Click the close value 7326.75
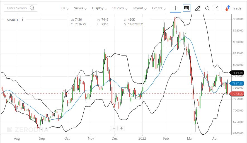The width and height of the screenshot is (247, 143). 81,24
